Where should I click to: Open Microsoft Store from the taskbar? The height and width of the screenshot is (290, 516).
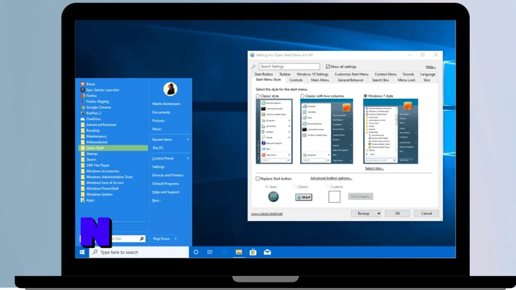pyautogui.click(x=253, y=252)
